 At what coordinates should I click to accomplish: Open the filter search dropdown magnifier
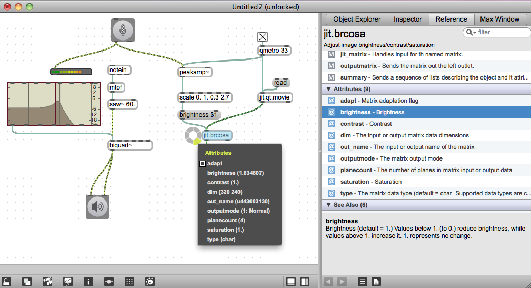(470, 33)
